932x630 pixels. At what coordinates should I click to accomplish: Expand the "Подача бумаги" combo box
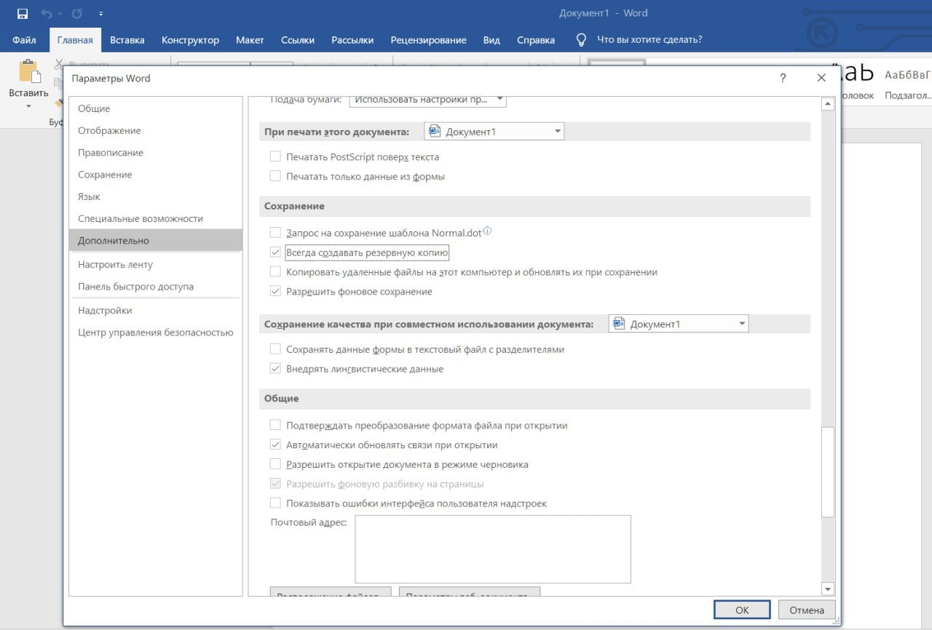(x=499, y=99)
